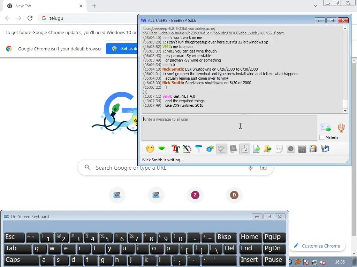Viewport: 357px width, 267px height.
Task: Click the muted speaker volume tray icon
Action: pos(322,262)
